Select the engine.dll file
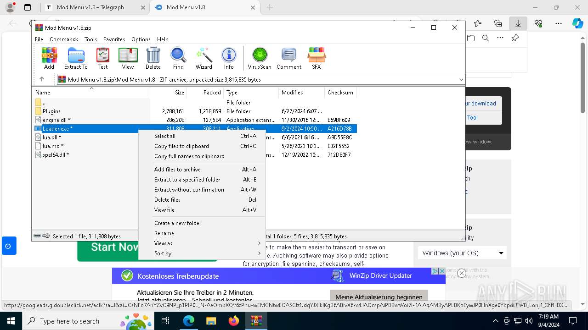588x330 pixels. [x=194, y=120]
